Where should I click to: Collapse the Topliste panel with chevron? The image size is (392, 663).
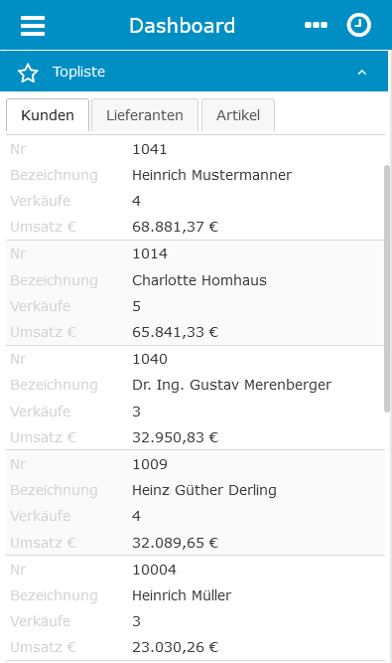tap(362, 73)
